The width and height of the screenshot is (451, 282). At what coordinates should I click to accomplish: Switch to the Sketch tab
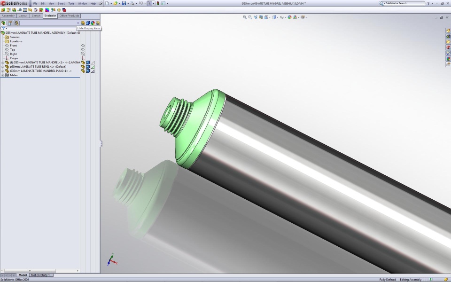[x=36, y=16]
